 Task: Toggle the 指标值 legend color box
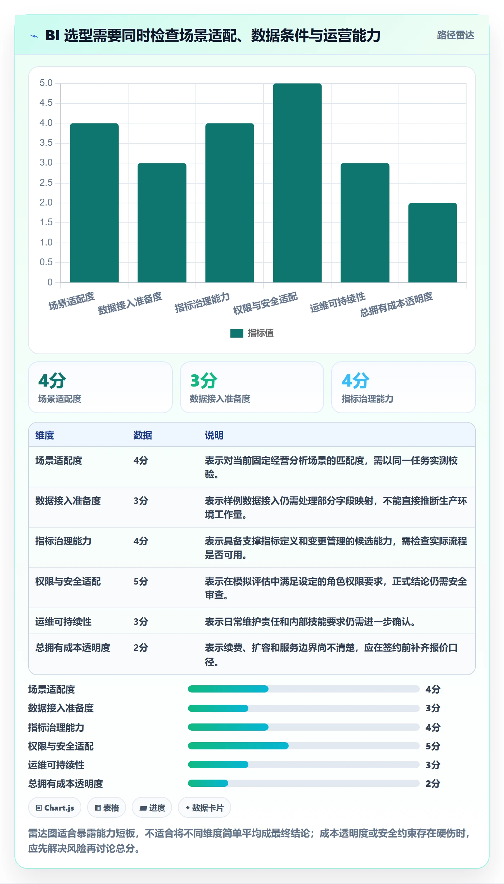point(237,333)
